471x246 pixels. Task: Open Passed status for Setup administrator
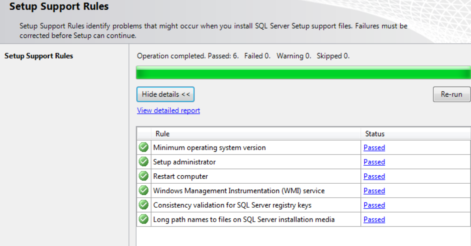coord(374,162)
